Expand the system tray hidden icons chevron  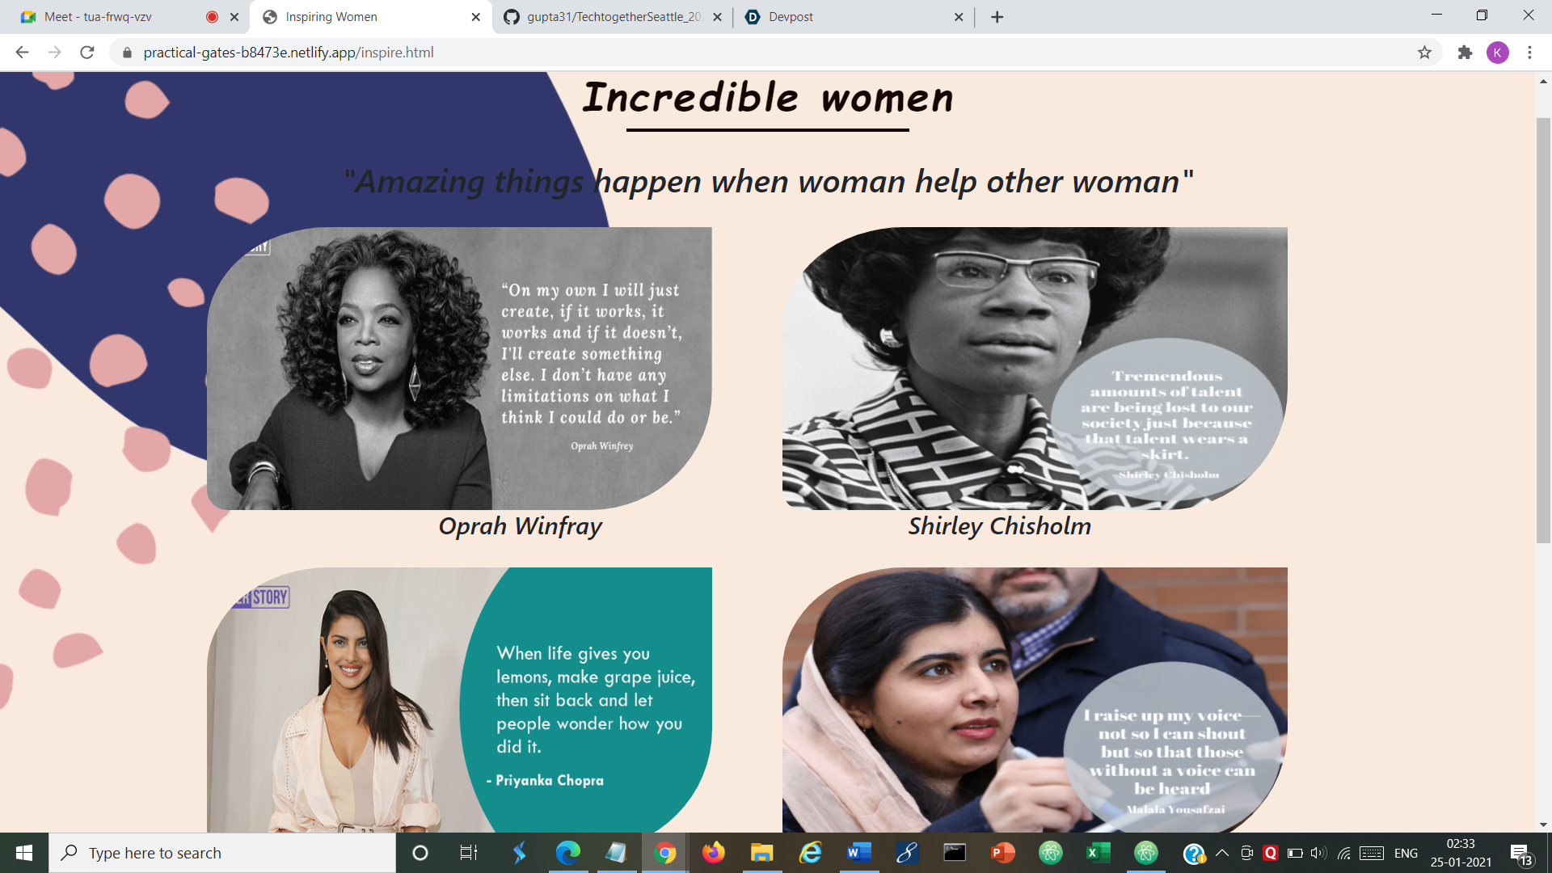tap(1222, 853)
